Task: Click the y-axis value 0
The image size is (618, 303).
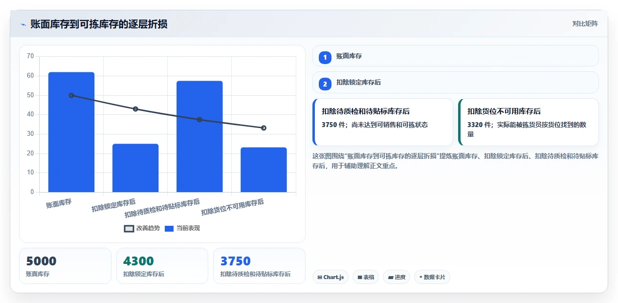Action: (32, 192)
